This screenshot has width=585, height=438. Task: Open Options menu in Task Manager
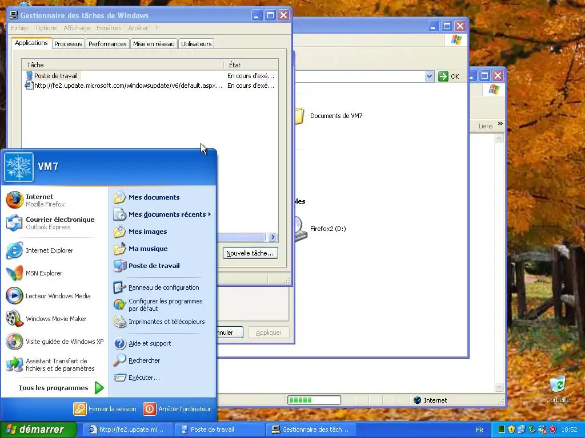coord(46,28)
